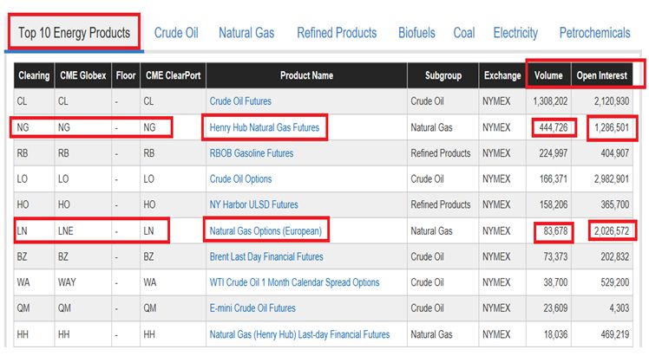Click the Coal tab
This screenshot has height=356, width=649.
(x=464, y=33)
